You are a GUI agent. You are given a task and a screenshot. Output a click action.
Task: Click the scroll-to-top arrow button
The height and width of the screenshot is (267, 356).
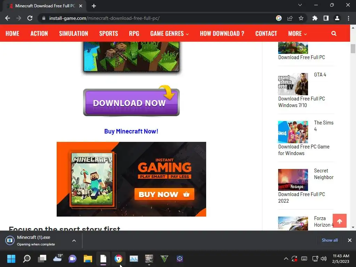click(x=339, y=221)
